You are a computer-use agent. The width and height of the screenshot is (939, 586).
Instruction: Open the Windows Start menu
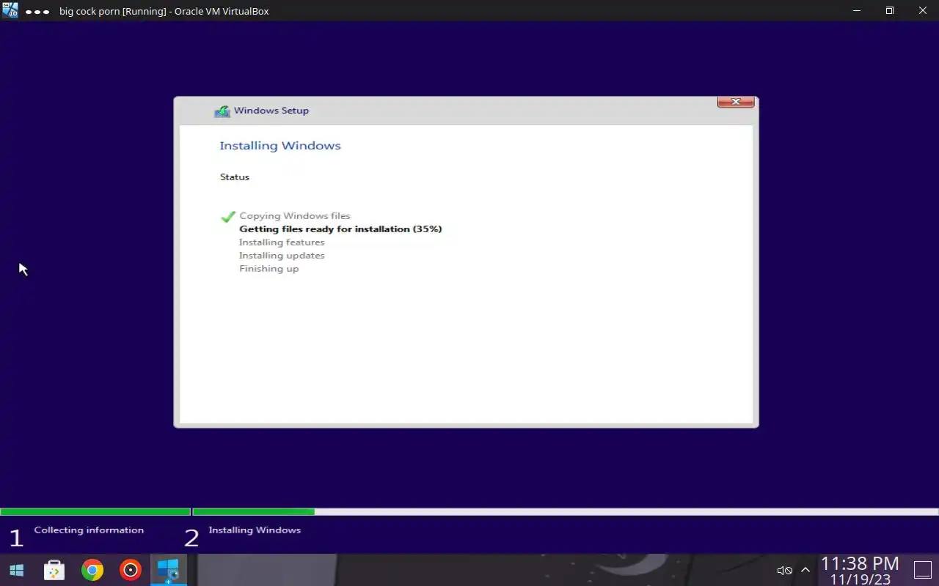16,570
